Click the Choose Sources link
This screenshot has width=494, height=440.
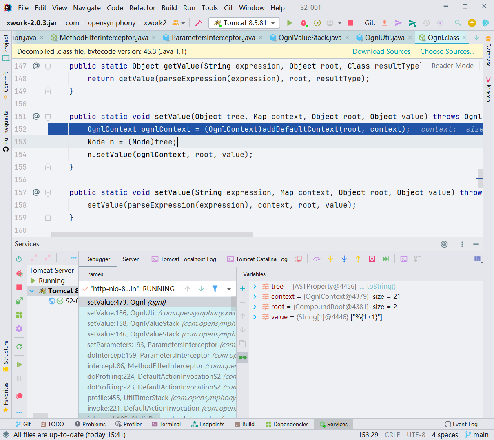pos(447,51)
